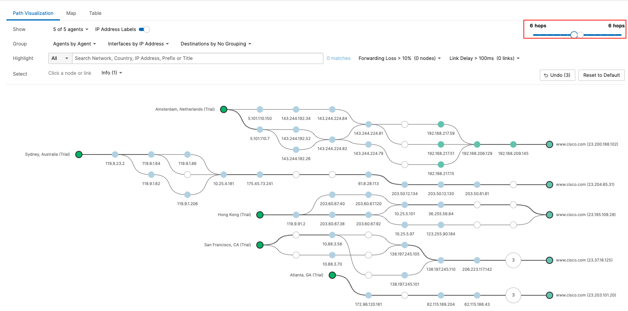Click destination node www.cisco.com (23.200.188.102)
This screenshot has width=628, height=311.
click(x=550, y=144)
